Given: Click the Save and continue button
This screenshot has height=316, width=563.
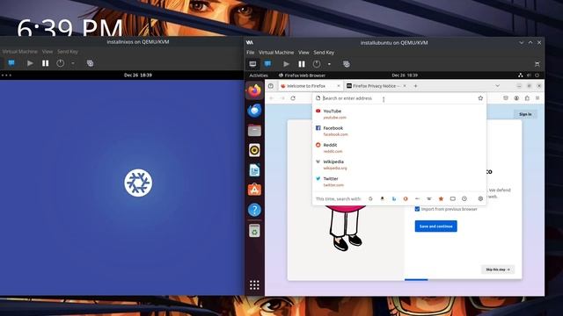Looking at the screenshot, I should tap(436, 226).
